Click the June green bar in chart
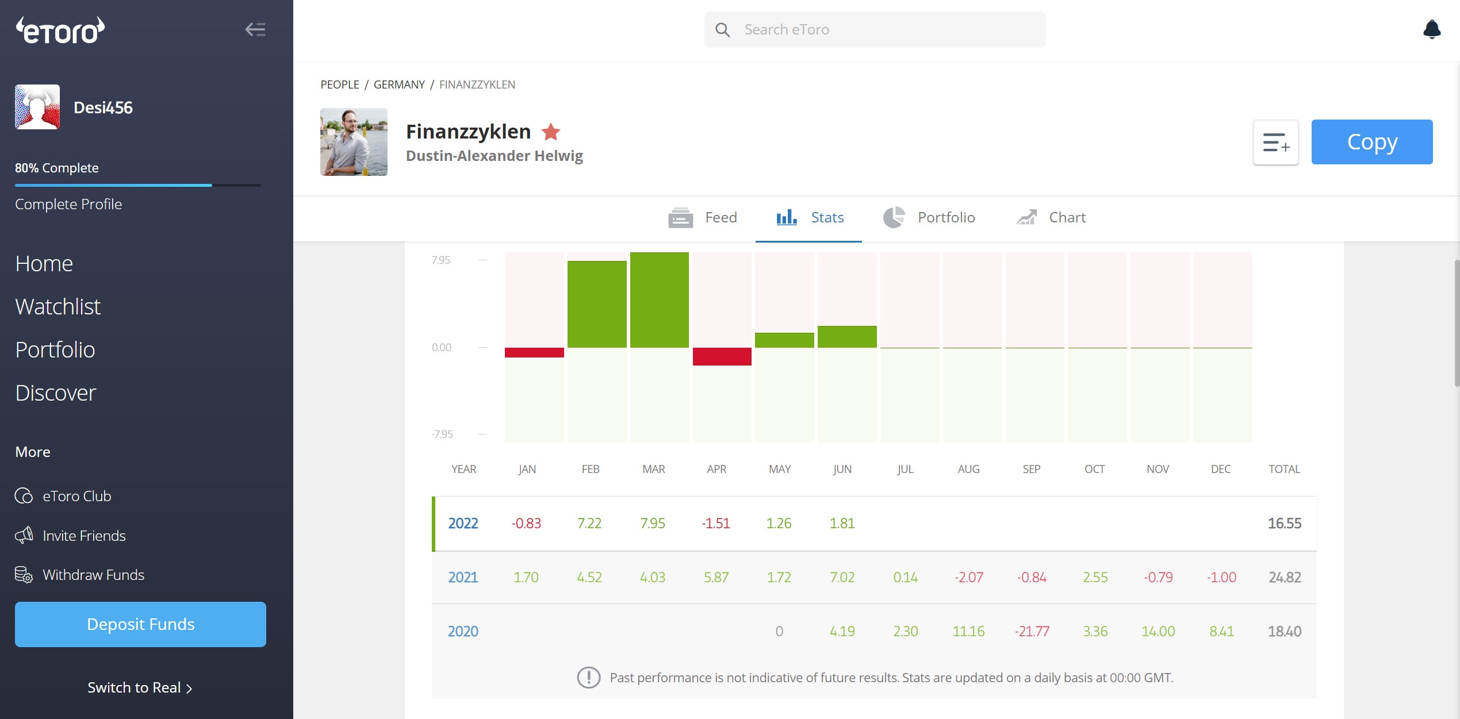 point(847,337)
